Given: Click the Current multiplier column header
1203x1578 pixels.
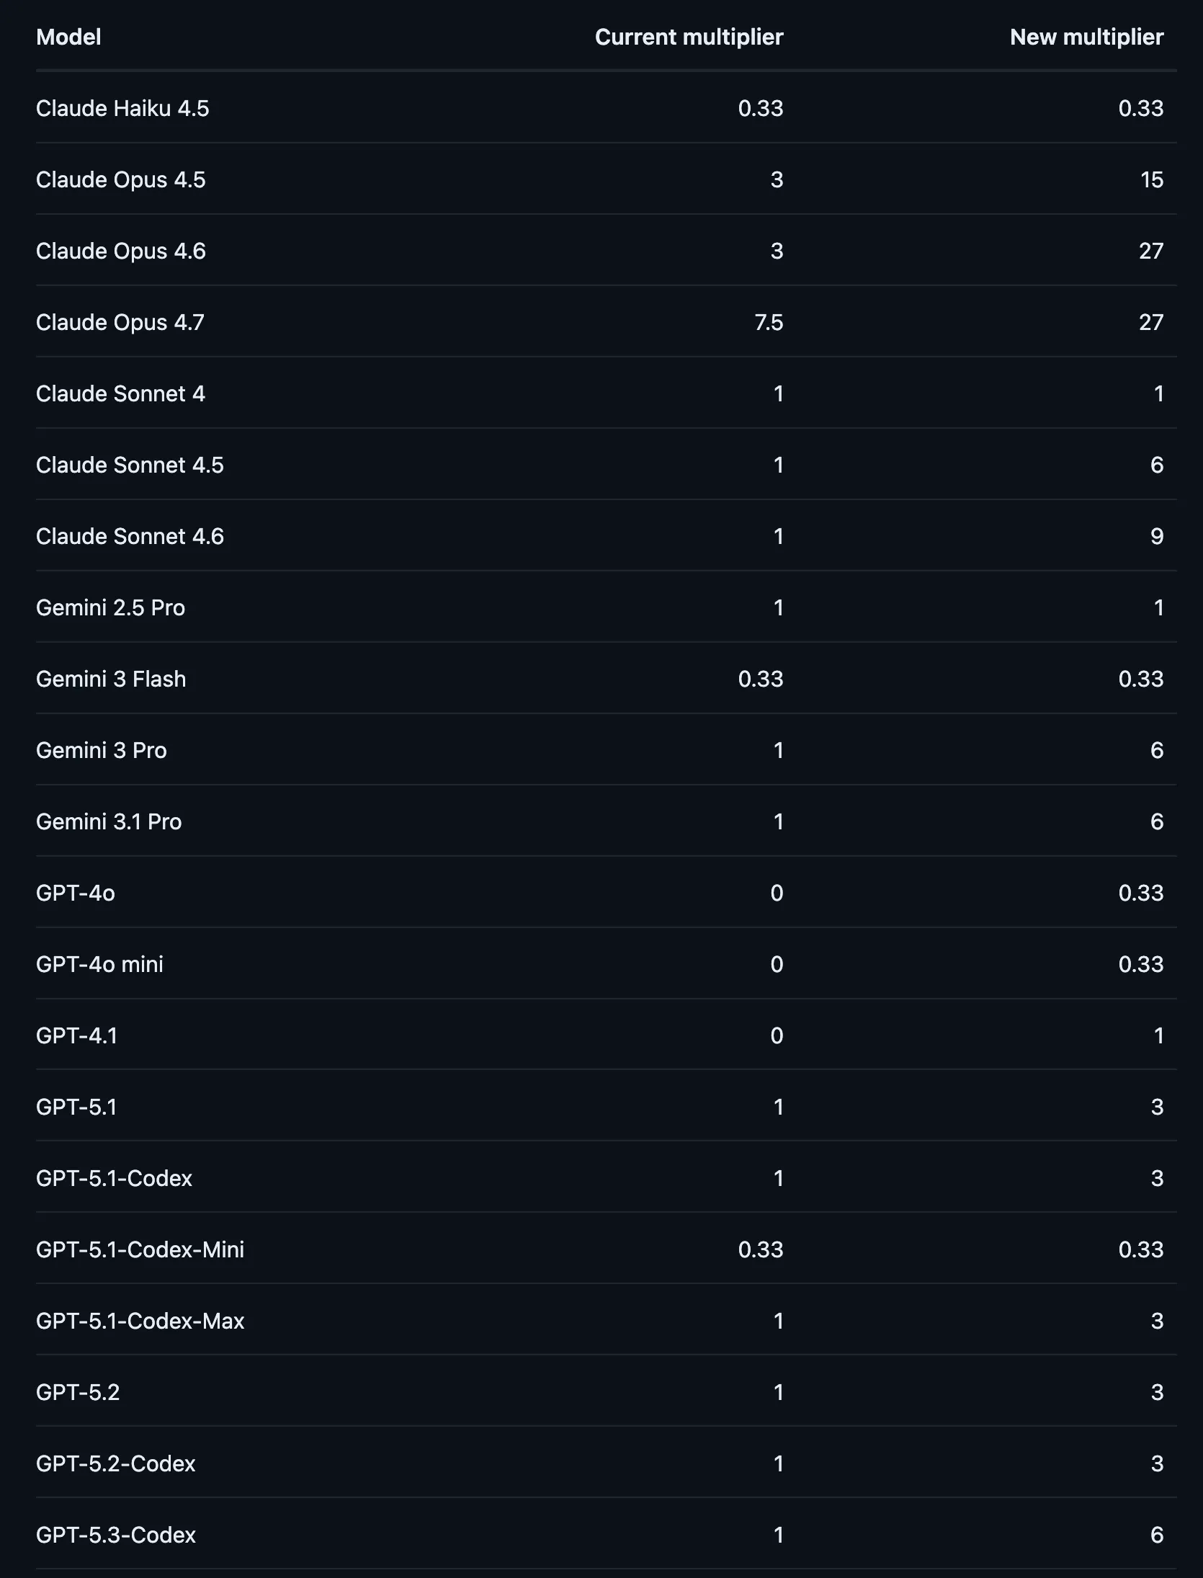Looking at the screenshot, I should coord(689,37).
